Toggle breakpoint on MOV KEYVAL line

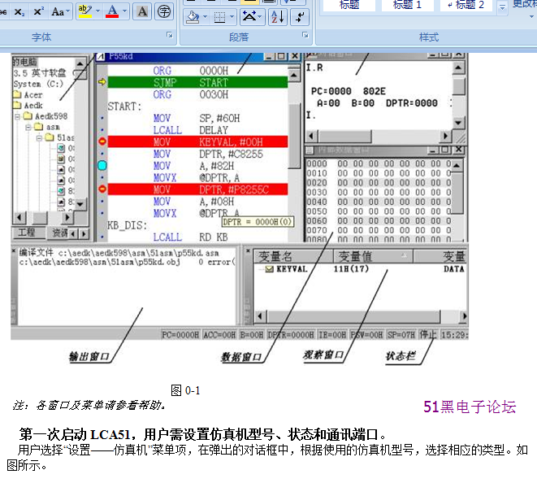102,141
